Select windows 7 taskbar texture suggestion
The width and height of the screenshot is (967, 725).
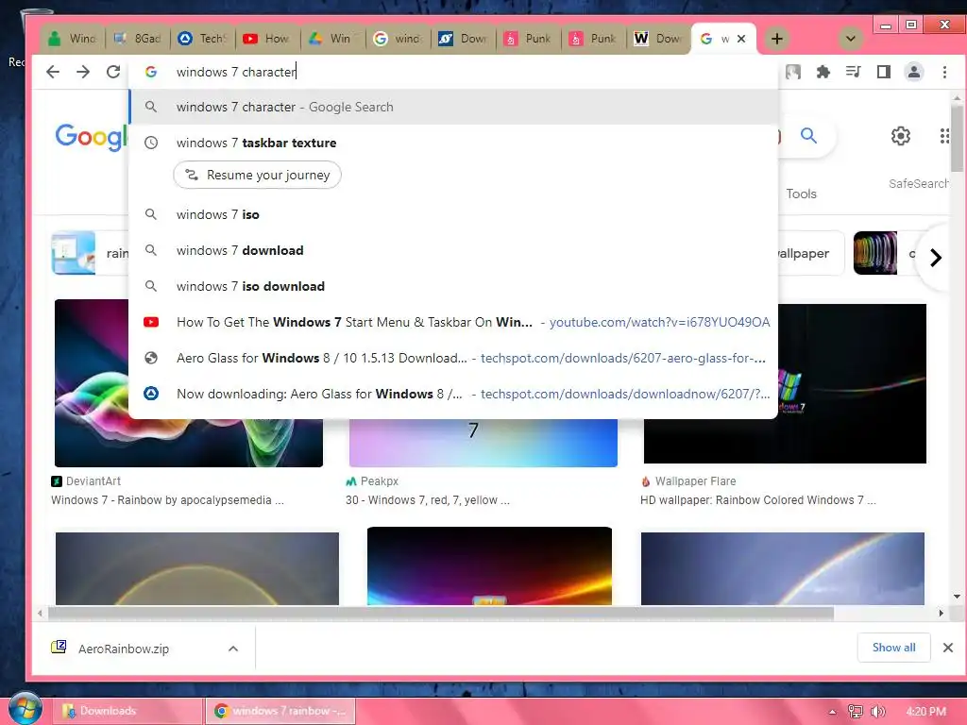click(453, 143)
